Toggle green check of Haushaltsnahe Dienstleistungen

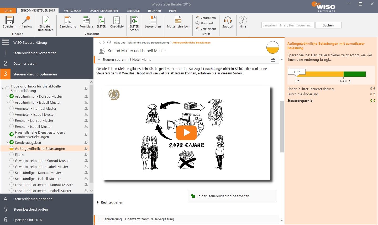point(12,134)
